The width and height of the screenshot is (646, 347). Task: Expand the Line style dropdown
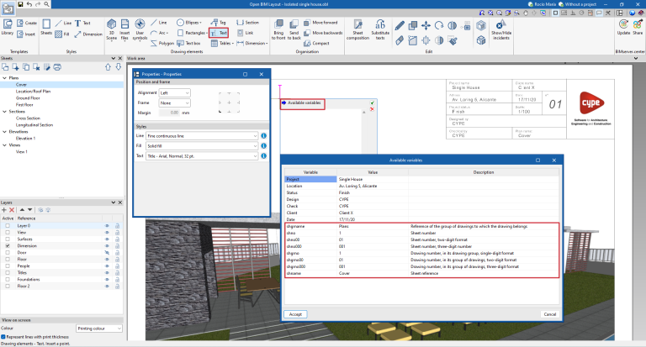click(x=202, y=135)
